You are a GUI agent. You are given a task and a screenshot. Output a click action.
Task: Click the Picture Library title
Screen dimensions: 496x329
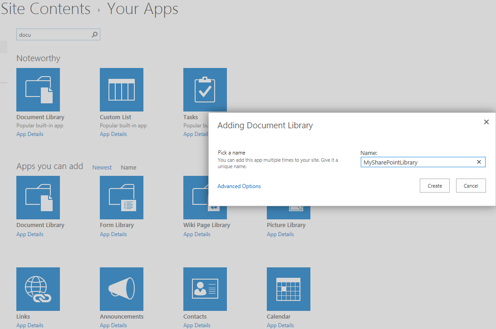[286, 225]
